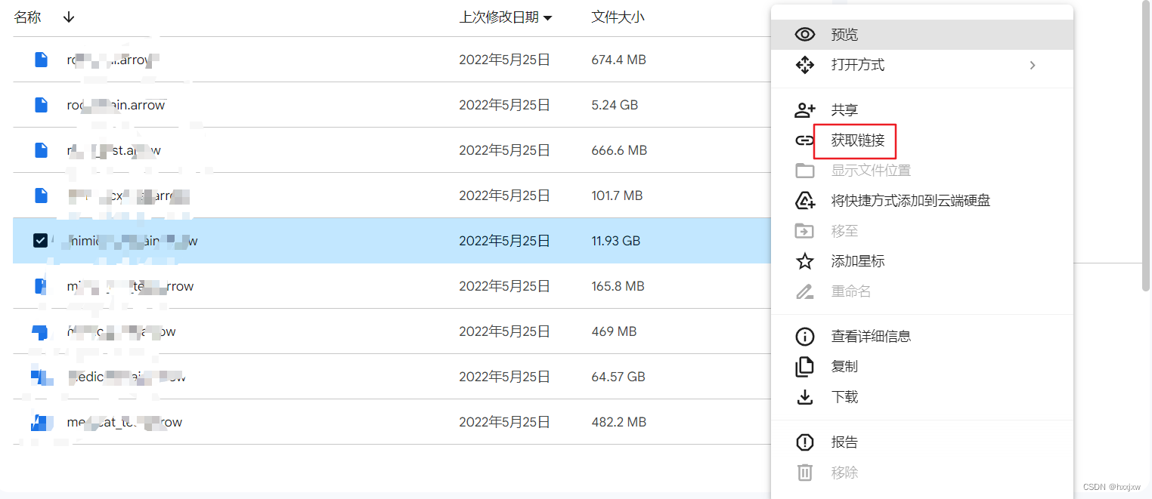Click the copy icon beside 复制
The image size is (1152, 499).
[805, 366]
